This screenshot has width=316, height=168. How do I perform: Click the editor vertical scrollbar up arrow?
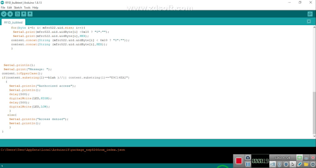[x=314, y=27]
